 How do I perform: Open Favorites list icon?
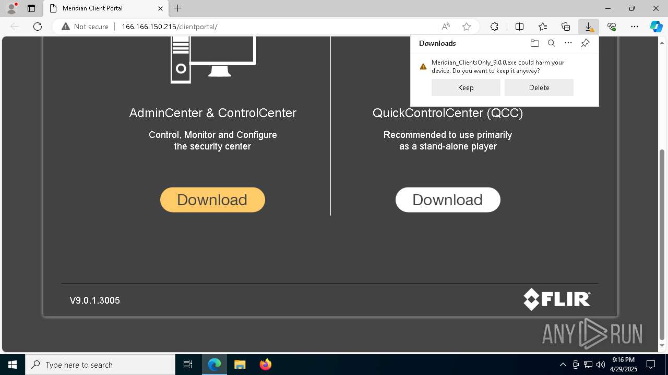pyautogui.click(x=543, y=27)
